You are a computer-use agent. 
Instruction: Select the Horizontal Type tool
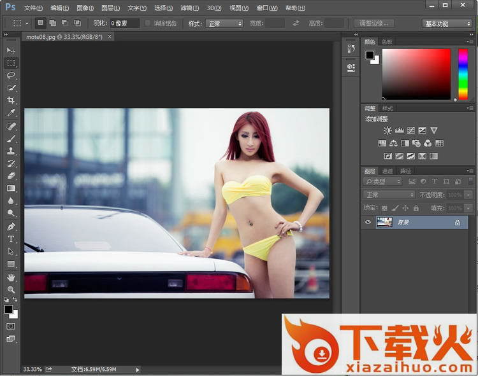coord(11,239)
